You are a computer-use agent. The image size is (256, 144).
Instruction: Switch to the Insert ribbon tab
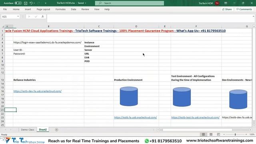coord(28,9)
